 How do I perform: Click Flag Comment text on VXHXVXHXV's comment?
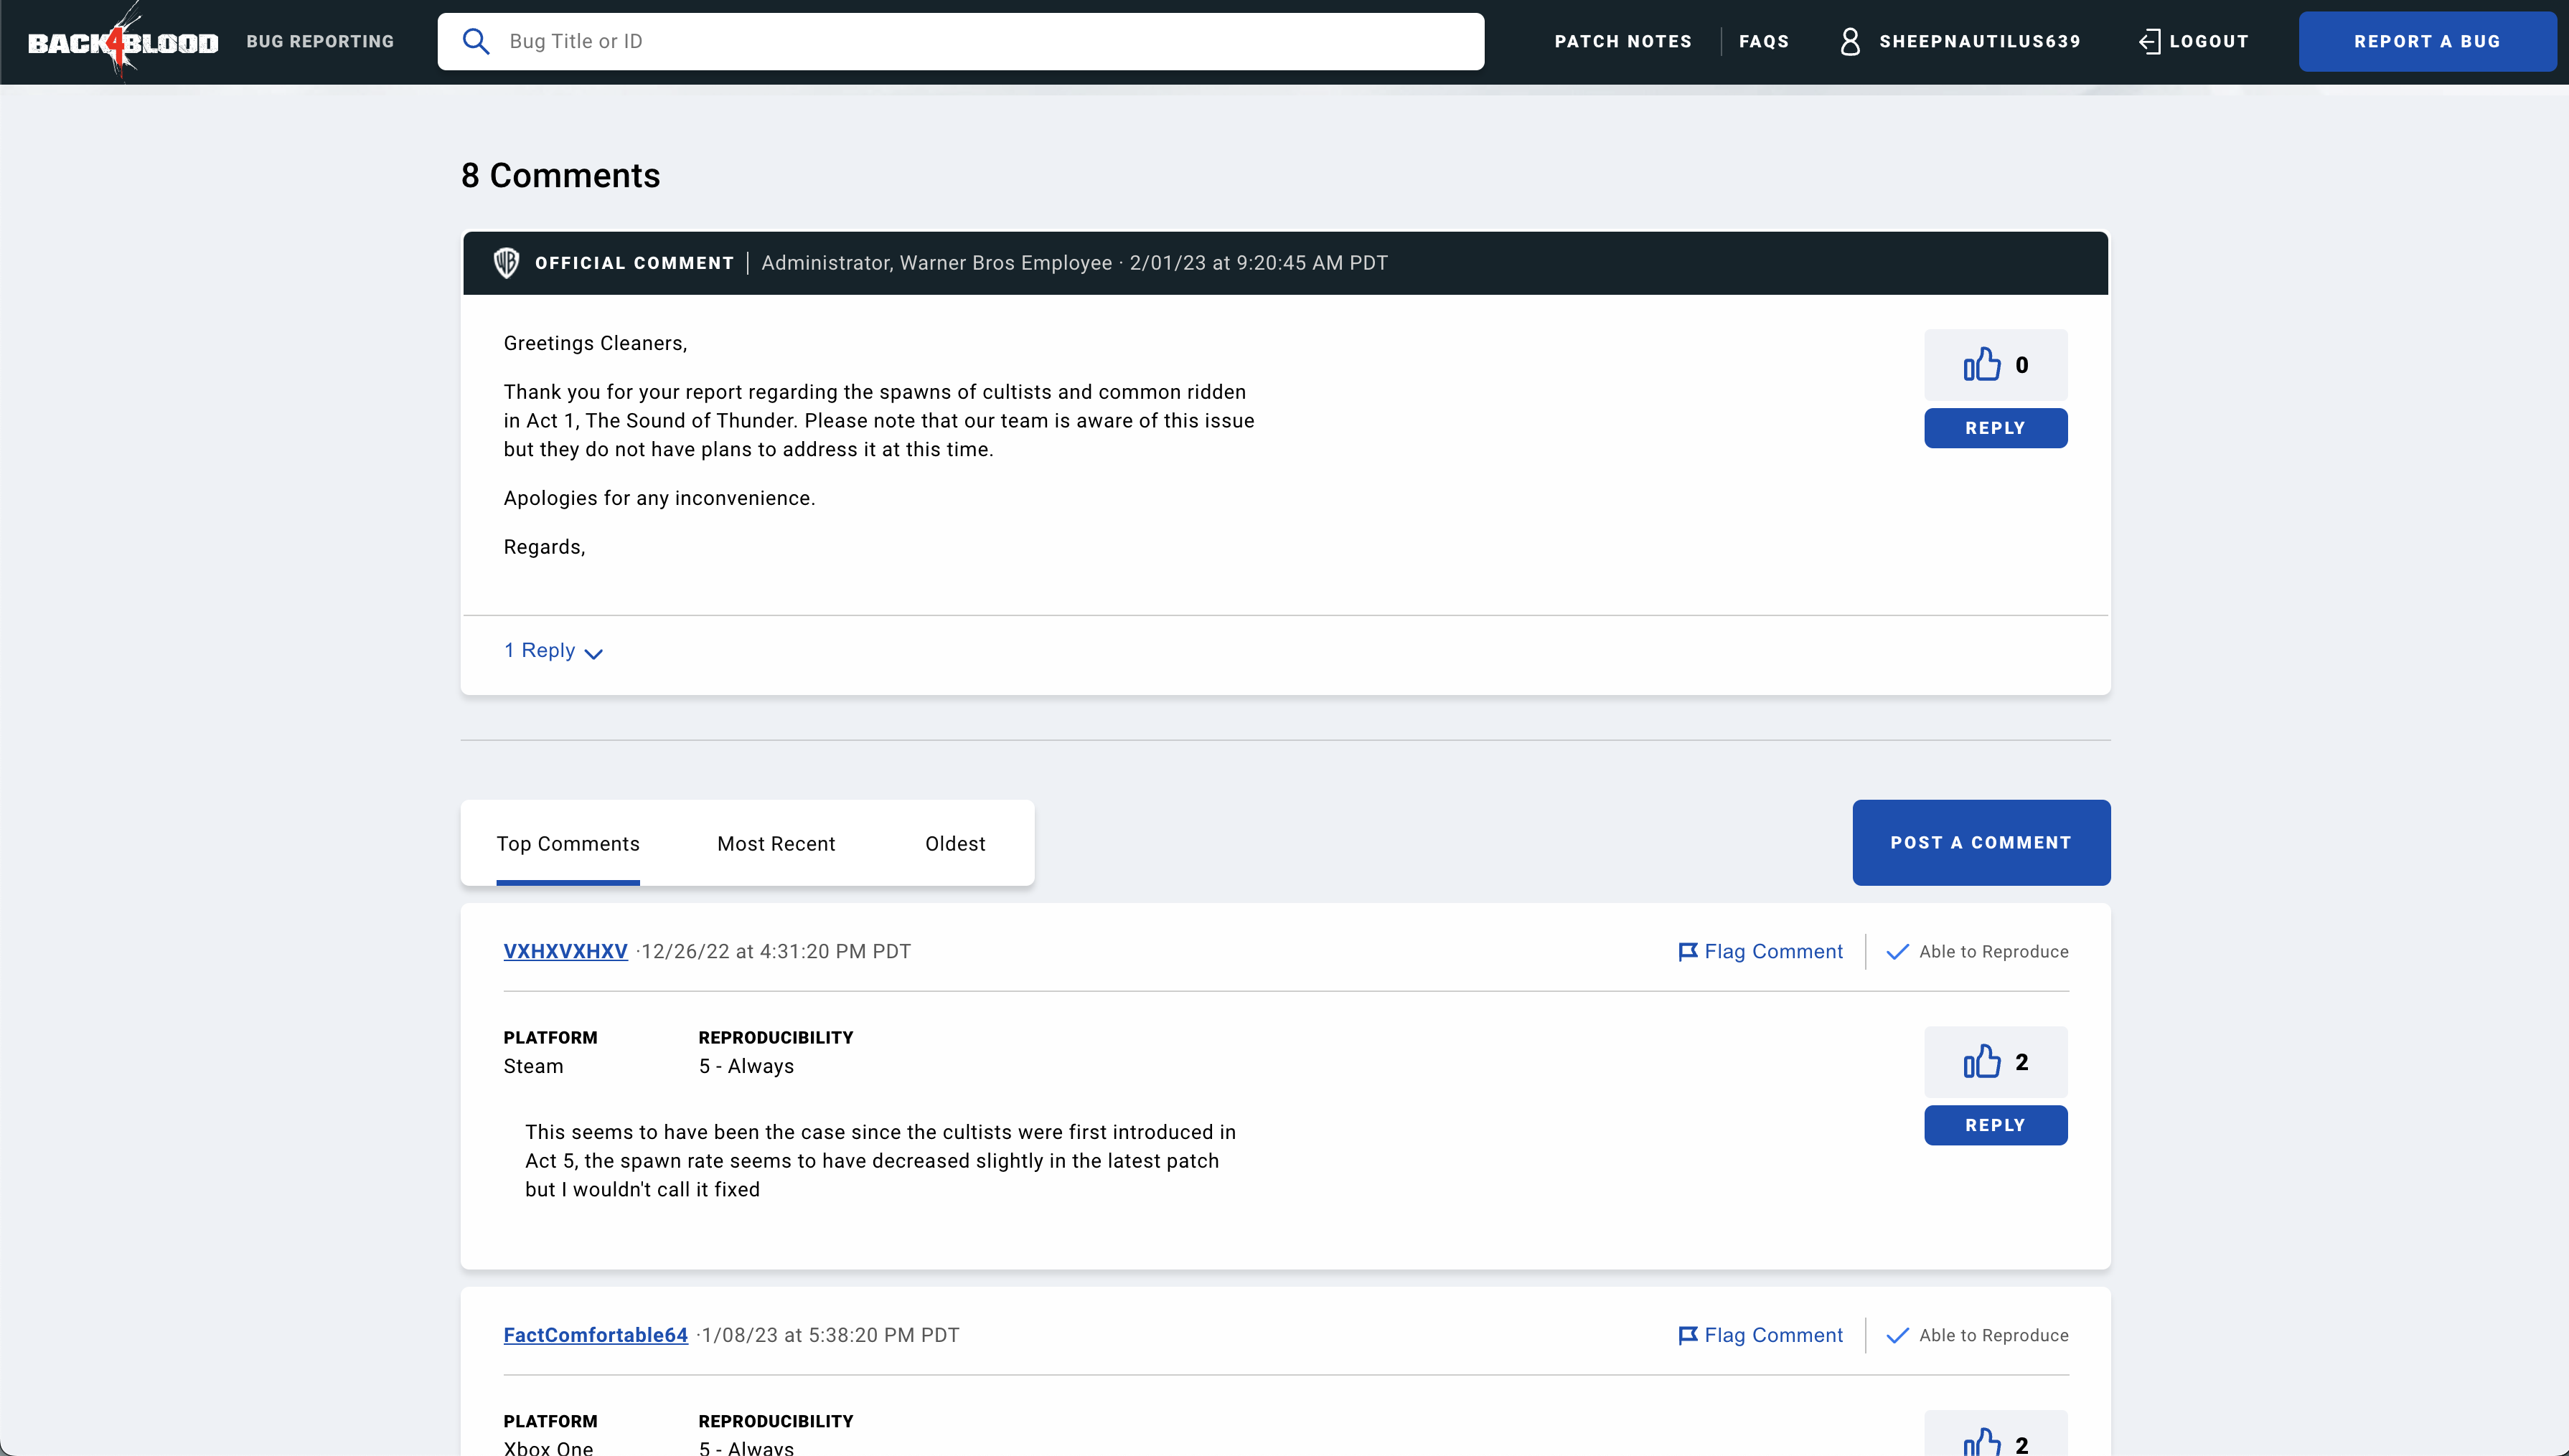pyautogui.click(x=1774, y=951)
